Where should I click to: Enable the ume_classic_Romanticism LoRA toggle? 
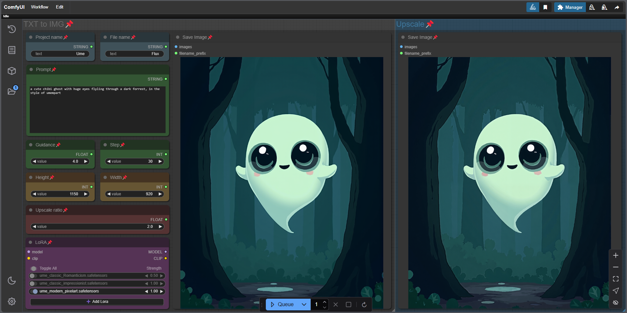point(33,276)
